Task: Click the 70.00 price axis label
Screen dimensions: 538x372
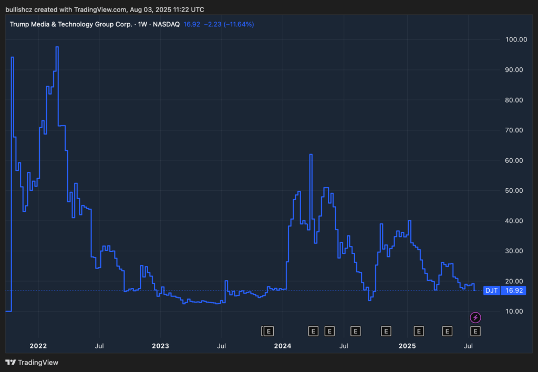Action: (x=514, y=130)
